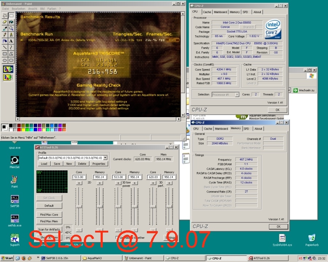Select the Ellipse tool in Paint
Viewport: 328px width, 262px height.
click(x=5, y=60)
